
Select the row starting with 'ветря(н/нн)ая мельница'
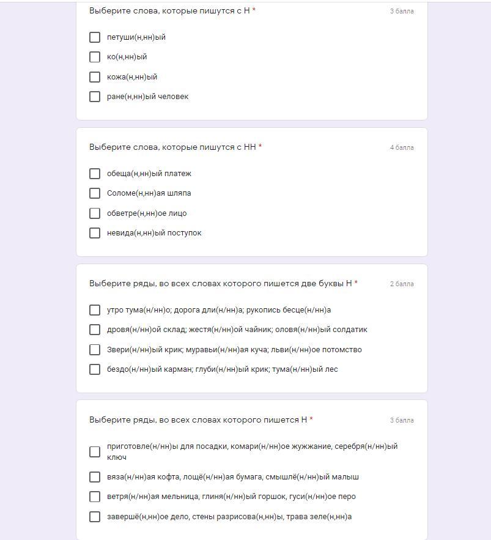point(95,497)
